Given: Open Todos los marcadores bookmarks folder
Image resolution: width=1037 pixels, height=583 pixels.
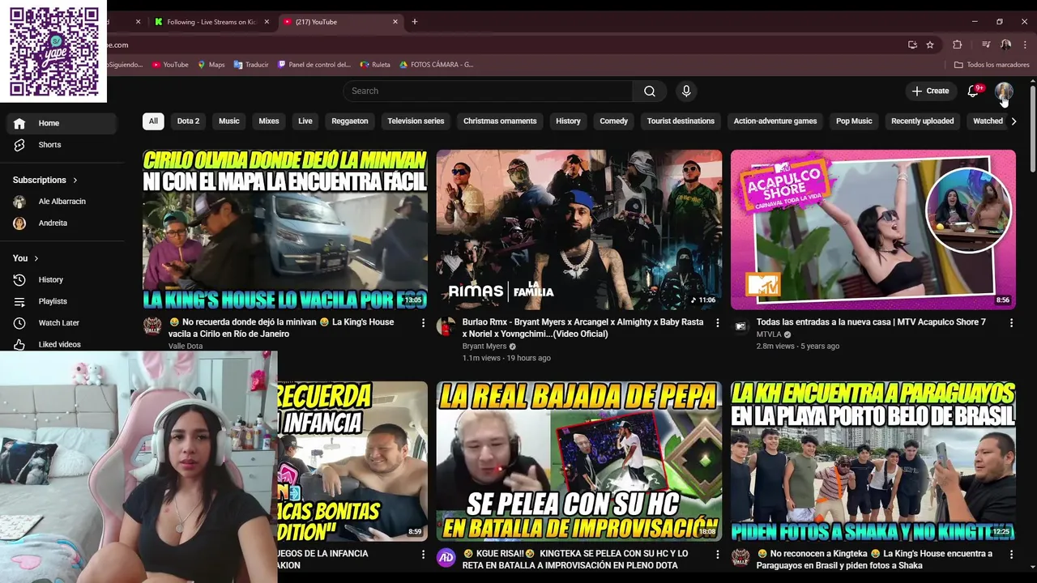Looking at the screenshot, I should [992, 65].
